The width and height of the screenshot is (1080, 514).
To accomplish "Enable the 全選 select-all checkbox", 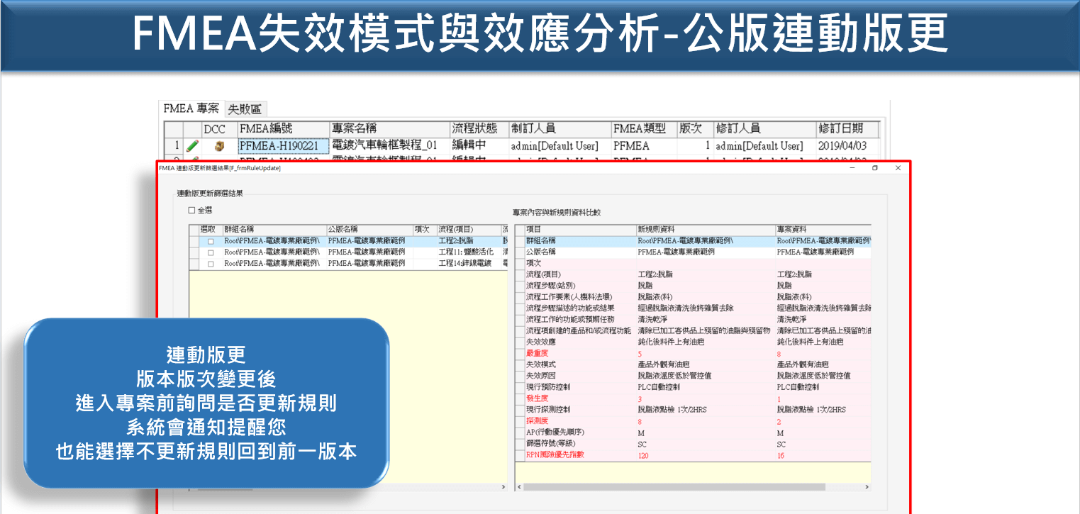I will tap(191, 211).
